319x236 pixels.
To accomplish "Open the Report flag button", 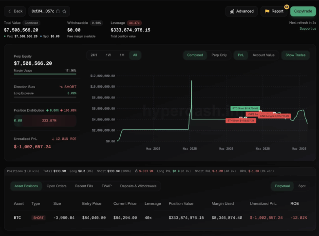I will coord(274,11).
